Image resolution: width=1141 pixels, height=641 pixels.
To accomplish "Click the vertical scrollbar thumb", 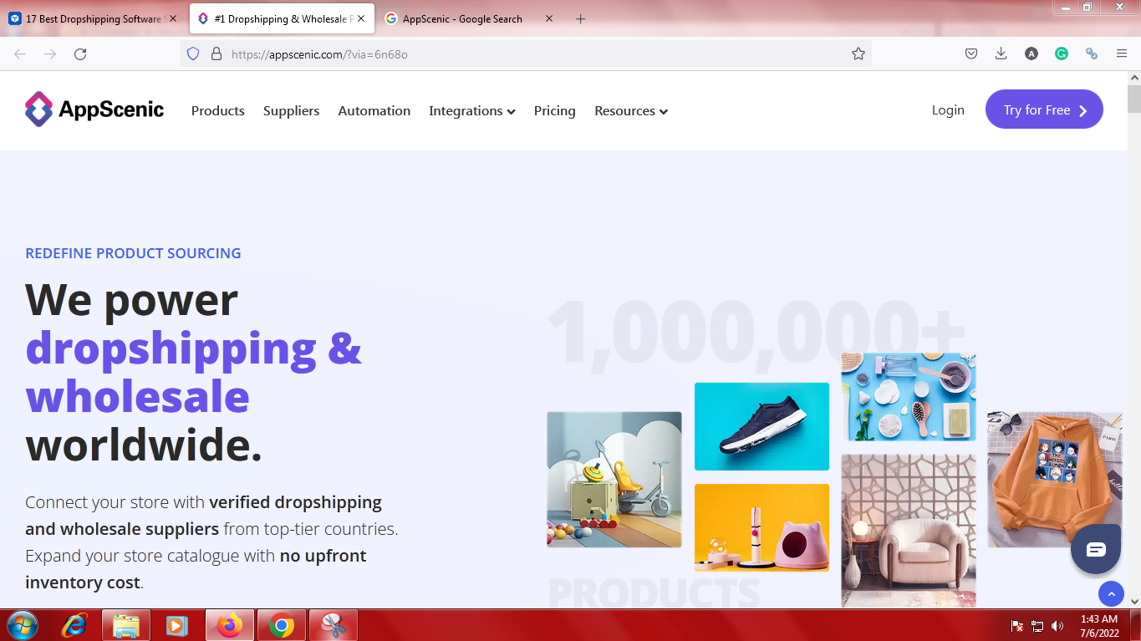I will (1134, 99).
